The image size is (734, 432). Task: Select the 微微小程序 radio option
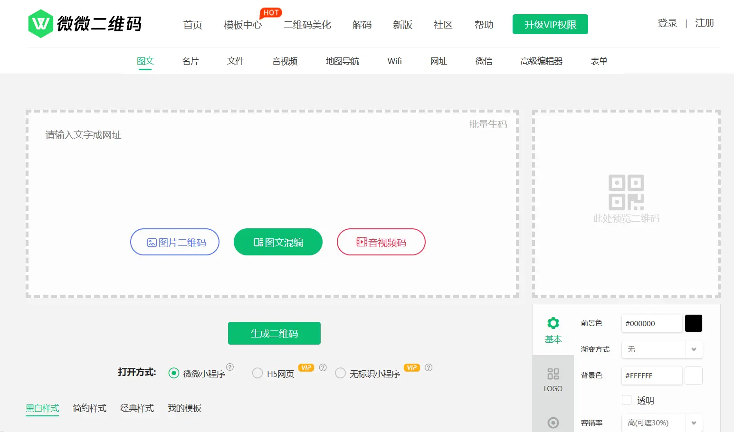(x=174, y=373)
